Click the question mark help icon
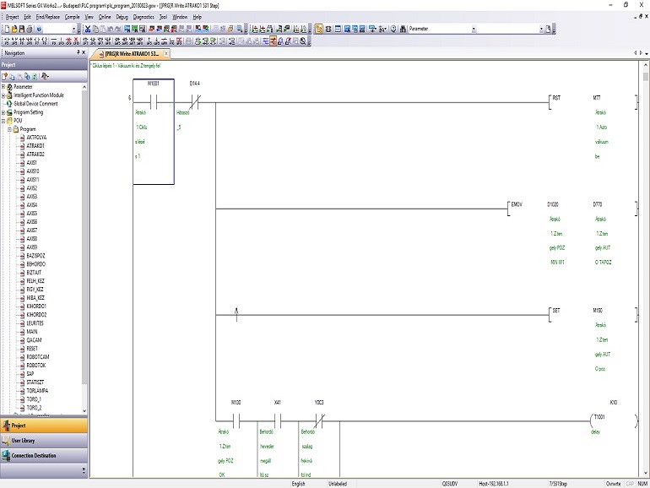Viewport: 650px width, 488px height. pos(393,29)
